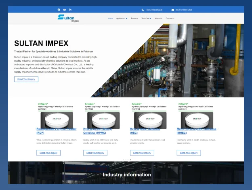This screenshot has height=190, width=252.
Task: Send inquiry for the RDP product
Action: pos(48,153)
